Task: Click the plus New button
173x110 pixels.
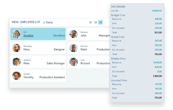Action: coord(48,22)
